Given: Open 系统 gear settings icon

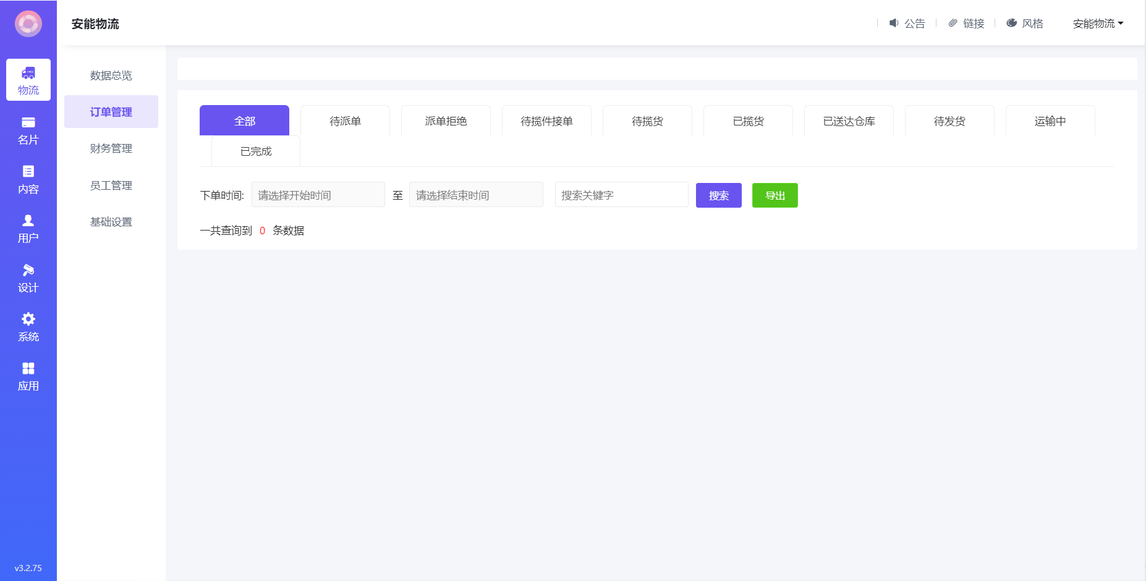Looking at the screenshot, I should tap(28, 319).
